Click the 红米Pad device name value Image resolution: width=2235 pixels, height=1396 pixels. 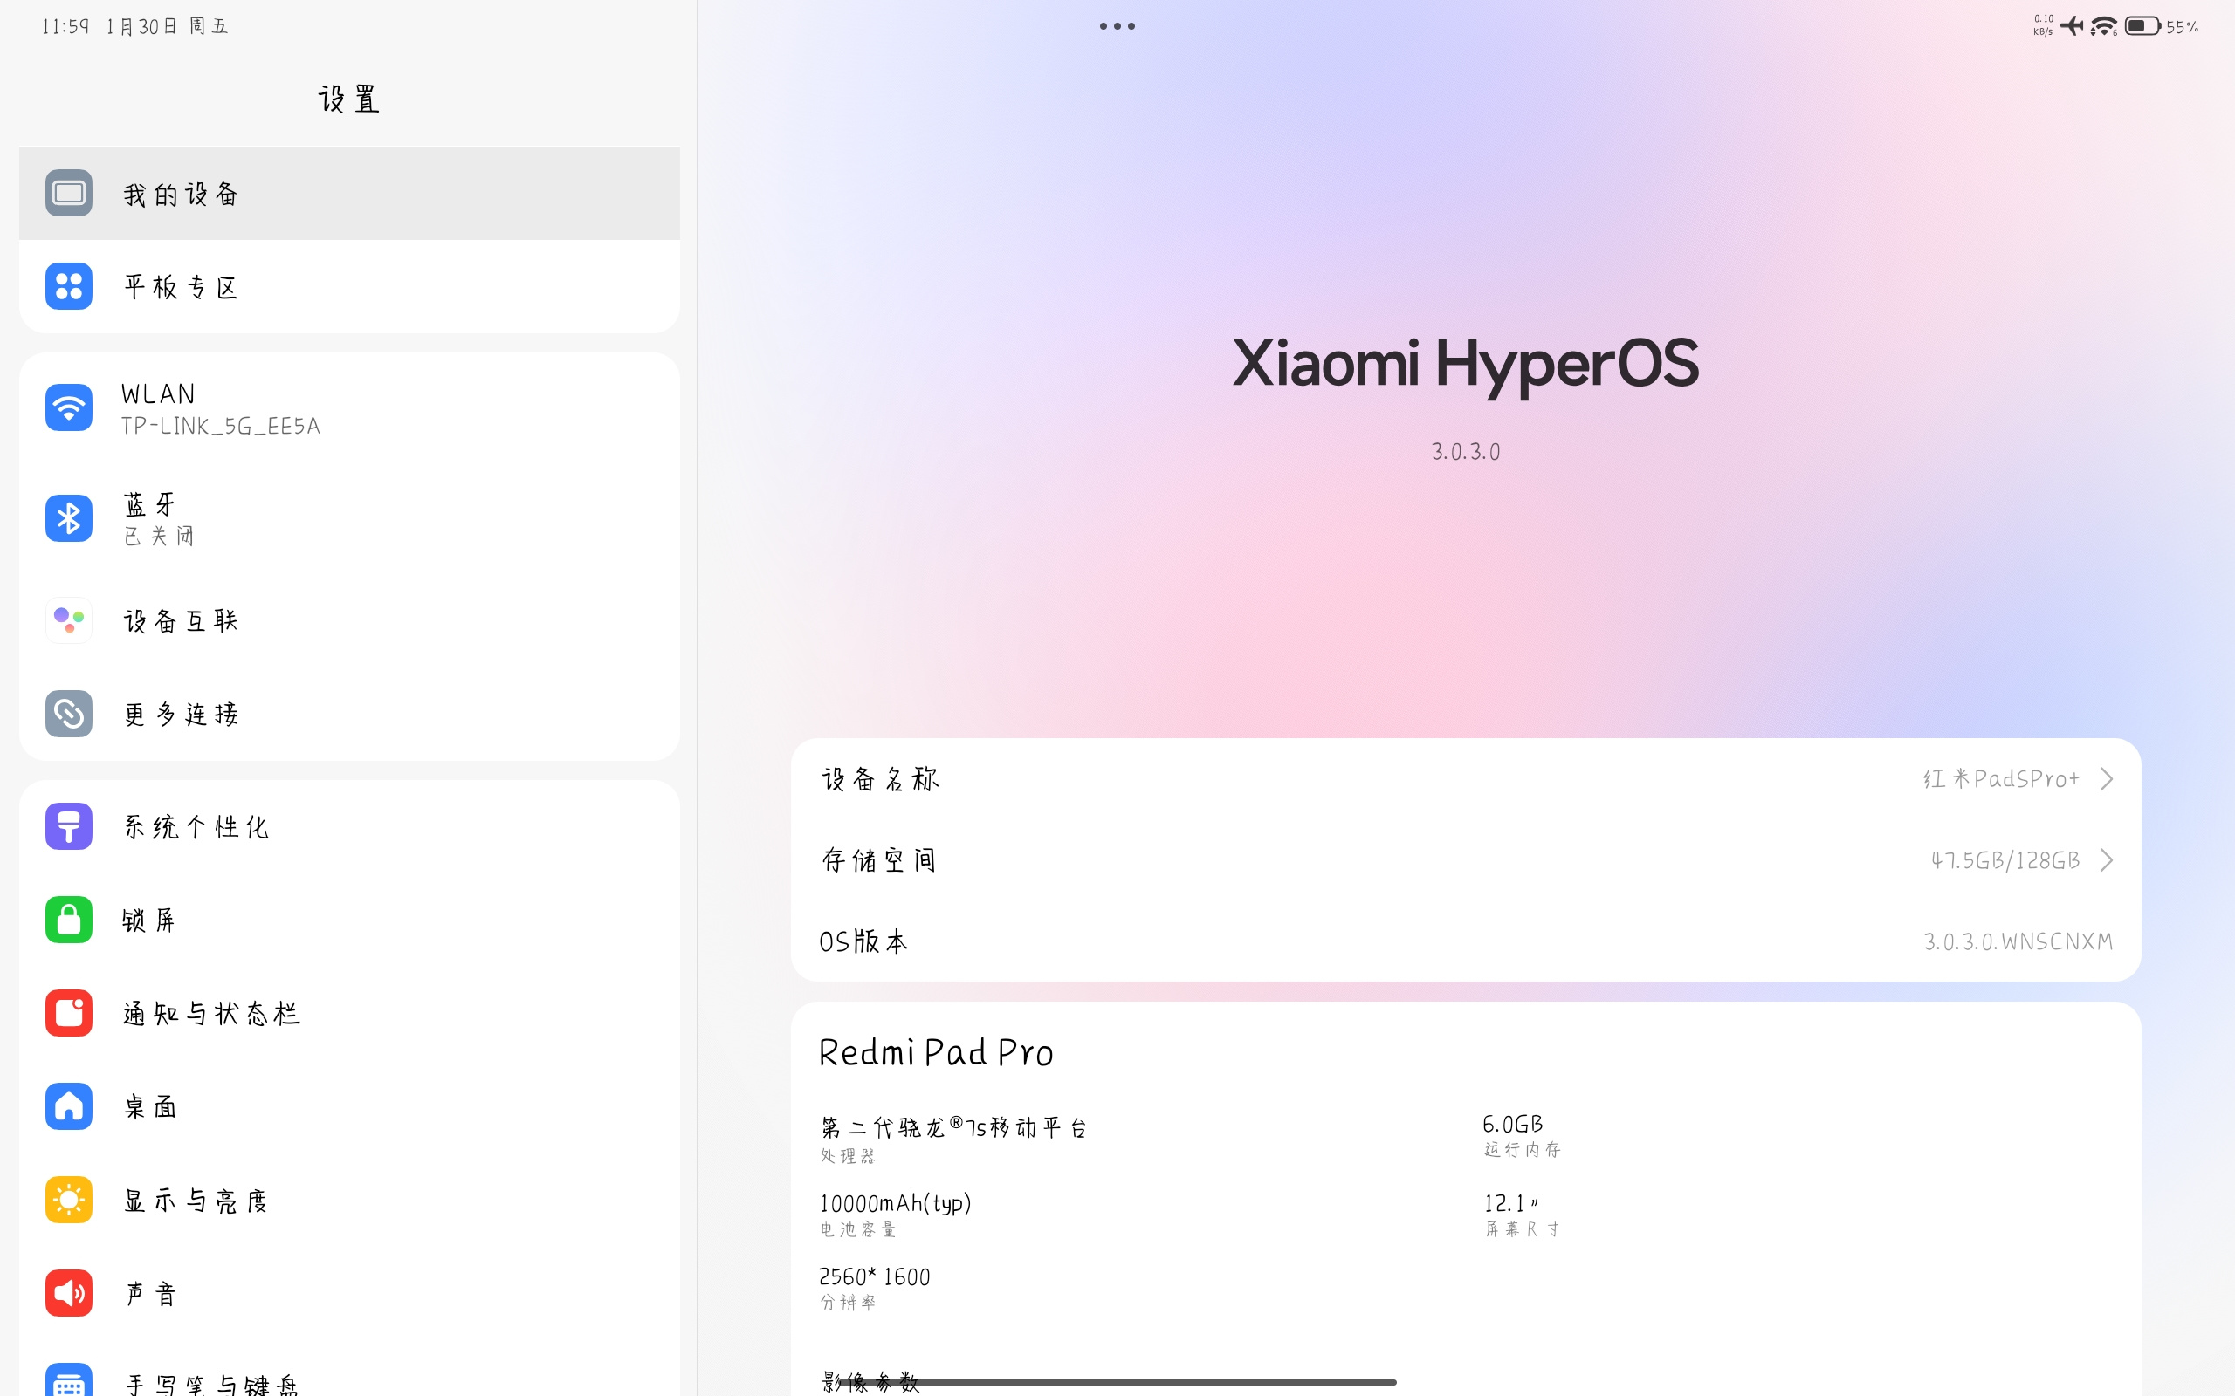(x=2001, y=778)
